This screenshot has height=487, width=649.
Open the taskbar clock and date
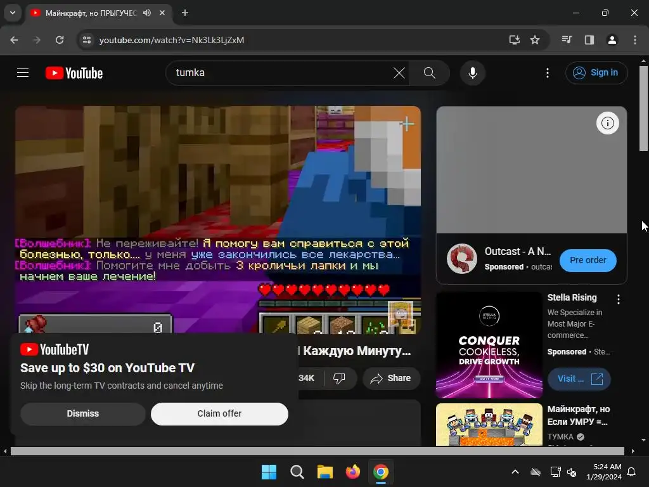coord(604,472)
